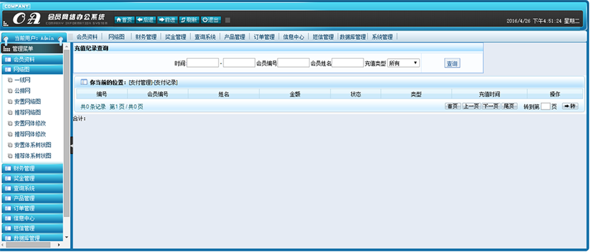Log out using the 退出 button
This screenshot has height=252, width=593.
coord(211,20)
